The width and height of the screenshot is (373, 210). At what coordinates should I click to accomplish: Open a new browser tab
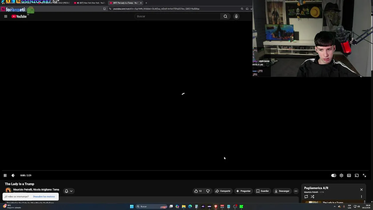pos(146,3)
